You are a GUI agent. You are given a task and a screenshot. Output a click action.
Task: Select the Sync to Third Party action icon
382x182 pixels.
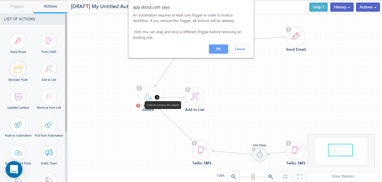tap(18, 153)
